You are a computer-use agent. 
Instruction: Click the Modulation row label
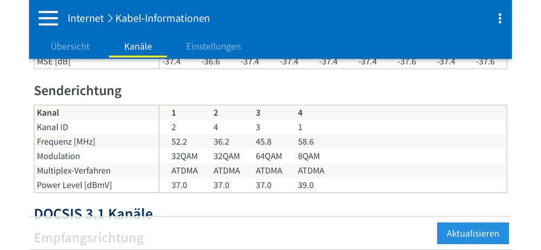pyautogui.click(x=58, y=156)
